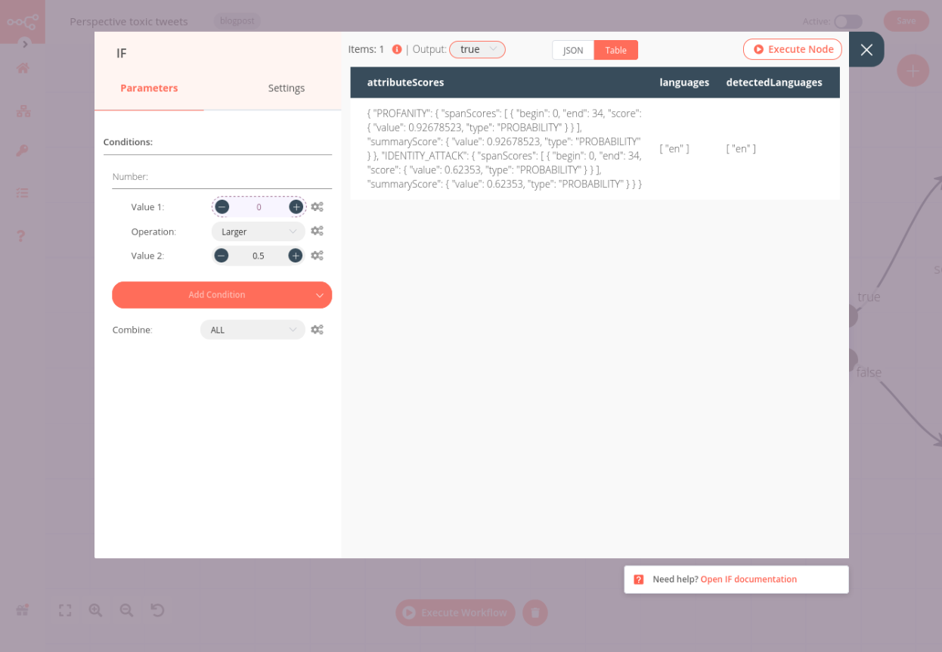Image resolution: width=942 pixels, height=652 pixels.
Task: Reset canvas zoom icon
Action: tap(157, 610)
